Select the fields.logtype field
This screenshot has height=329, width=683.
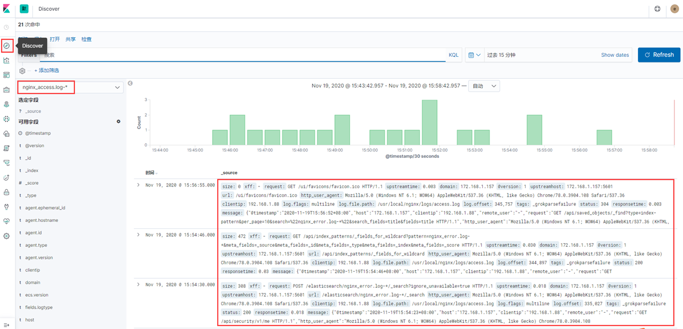[x=39, y=307]
